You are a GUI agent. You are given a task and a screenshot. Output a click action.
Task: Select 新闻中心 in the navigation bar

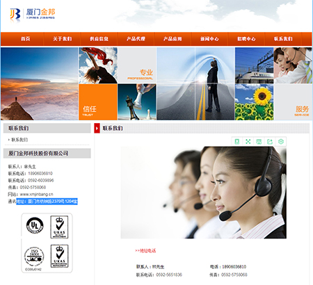click(x=209, y=39)
